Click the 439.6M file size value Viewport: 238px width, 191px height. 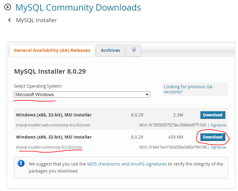point(176,137)
